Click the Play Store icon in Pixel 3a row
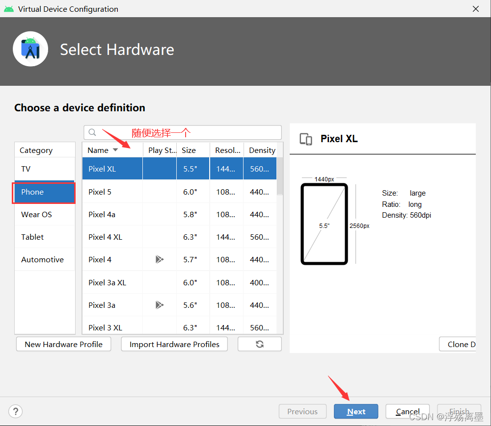The height and width of the screenshot is (426, 491). coord(160,305)
